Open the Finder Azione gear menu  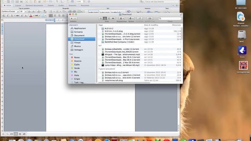131,18
